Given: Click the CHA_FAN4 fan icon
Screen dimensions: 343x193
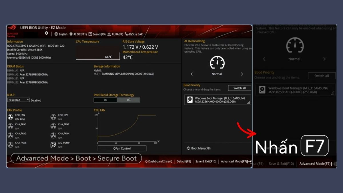Looking at the screenshot, I should (53, 135).
